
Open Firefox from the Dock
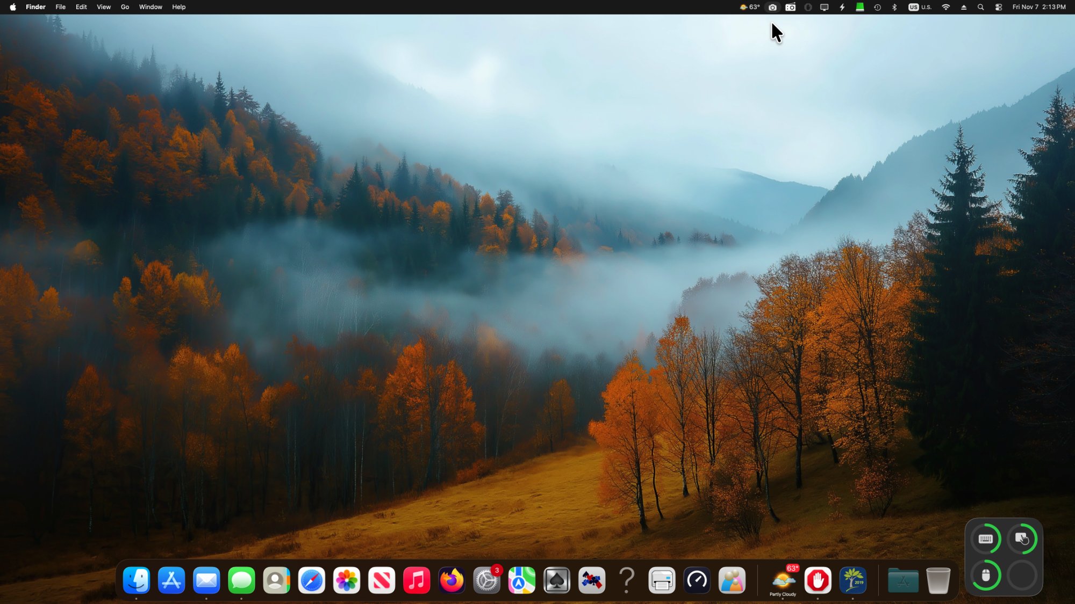tap(451, 580)
